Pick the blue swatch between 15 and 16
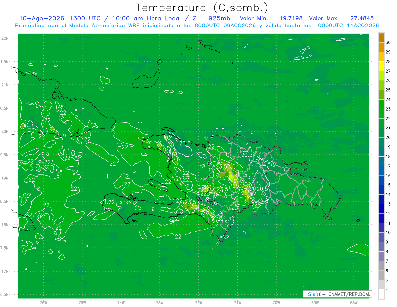Image resolution: width=397 pixels, height=307 pixels. (381, 180)
